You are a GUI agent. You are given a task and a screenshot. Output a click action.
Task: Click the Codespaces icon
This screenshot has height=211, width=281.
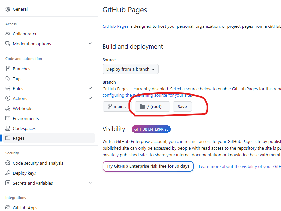tap(8, 128)
